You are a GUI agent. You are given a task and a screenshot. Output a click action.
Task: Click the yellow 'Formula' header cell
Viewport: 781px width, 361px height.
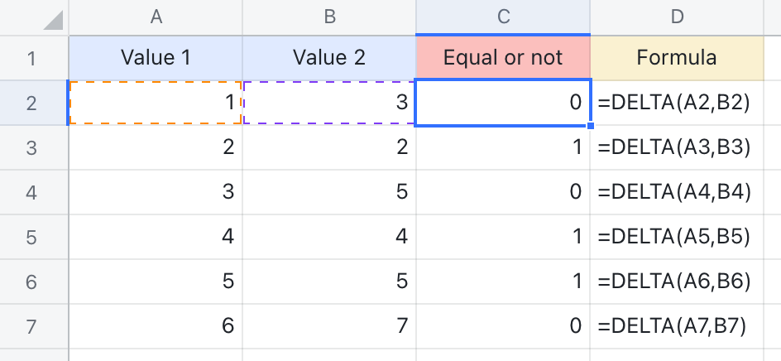677,58
